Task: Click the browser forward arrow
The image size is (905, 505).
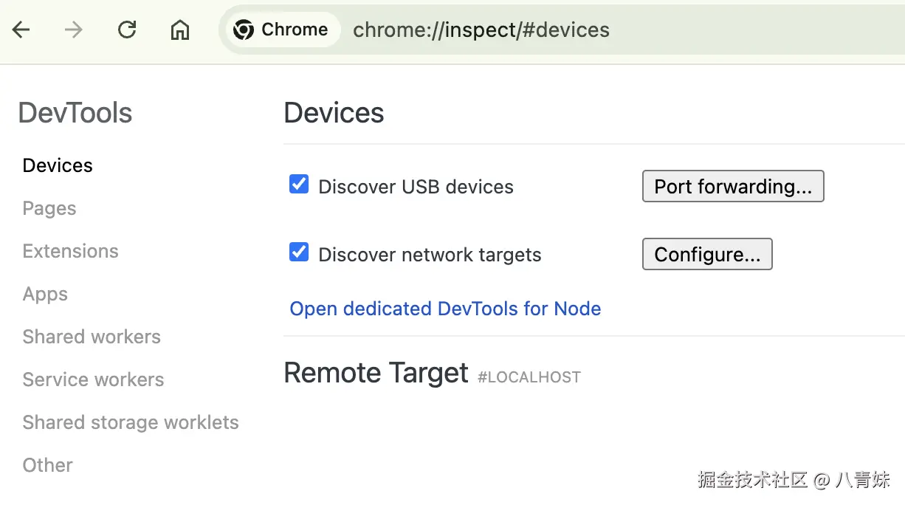Action: (74, 30)
